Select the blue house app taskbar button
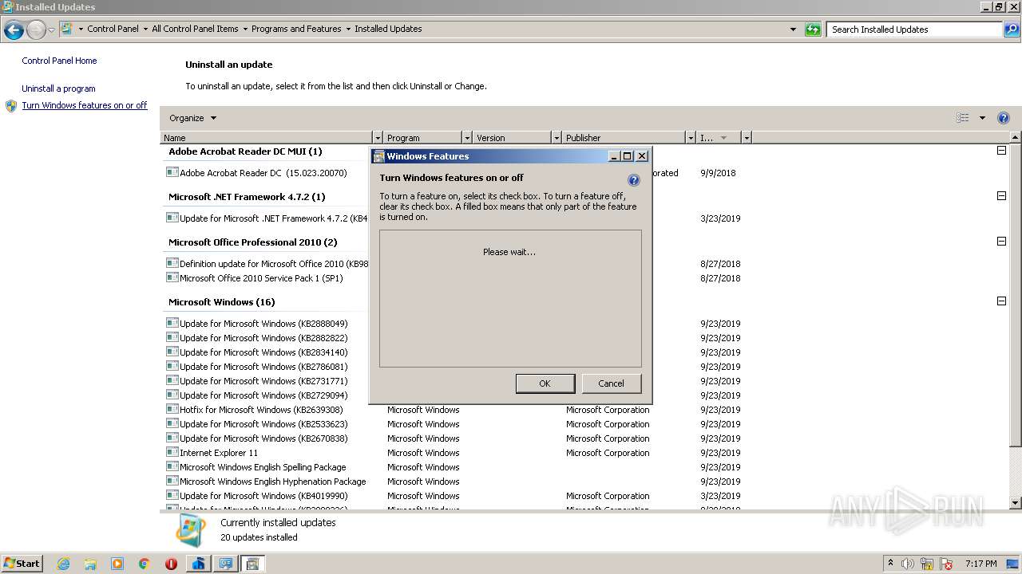1022x574 pixels. pyautogui.click(x=198, y=564)
